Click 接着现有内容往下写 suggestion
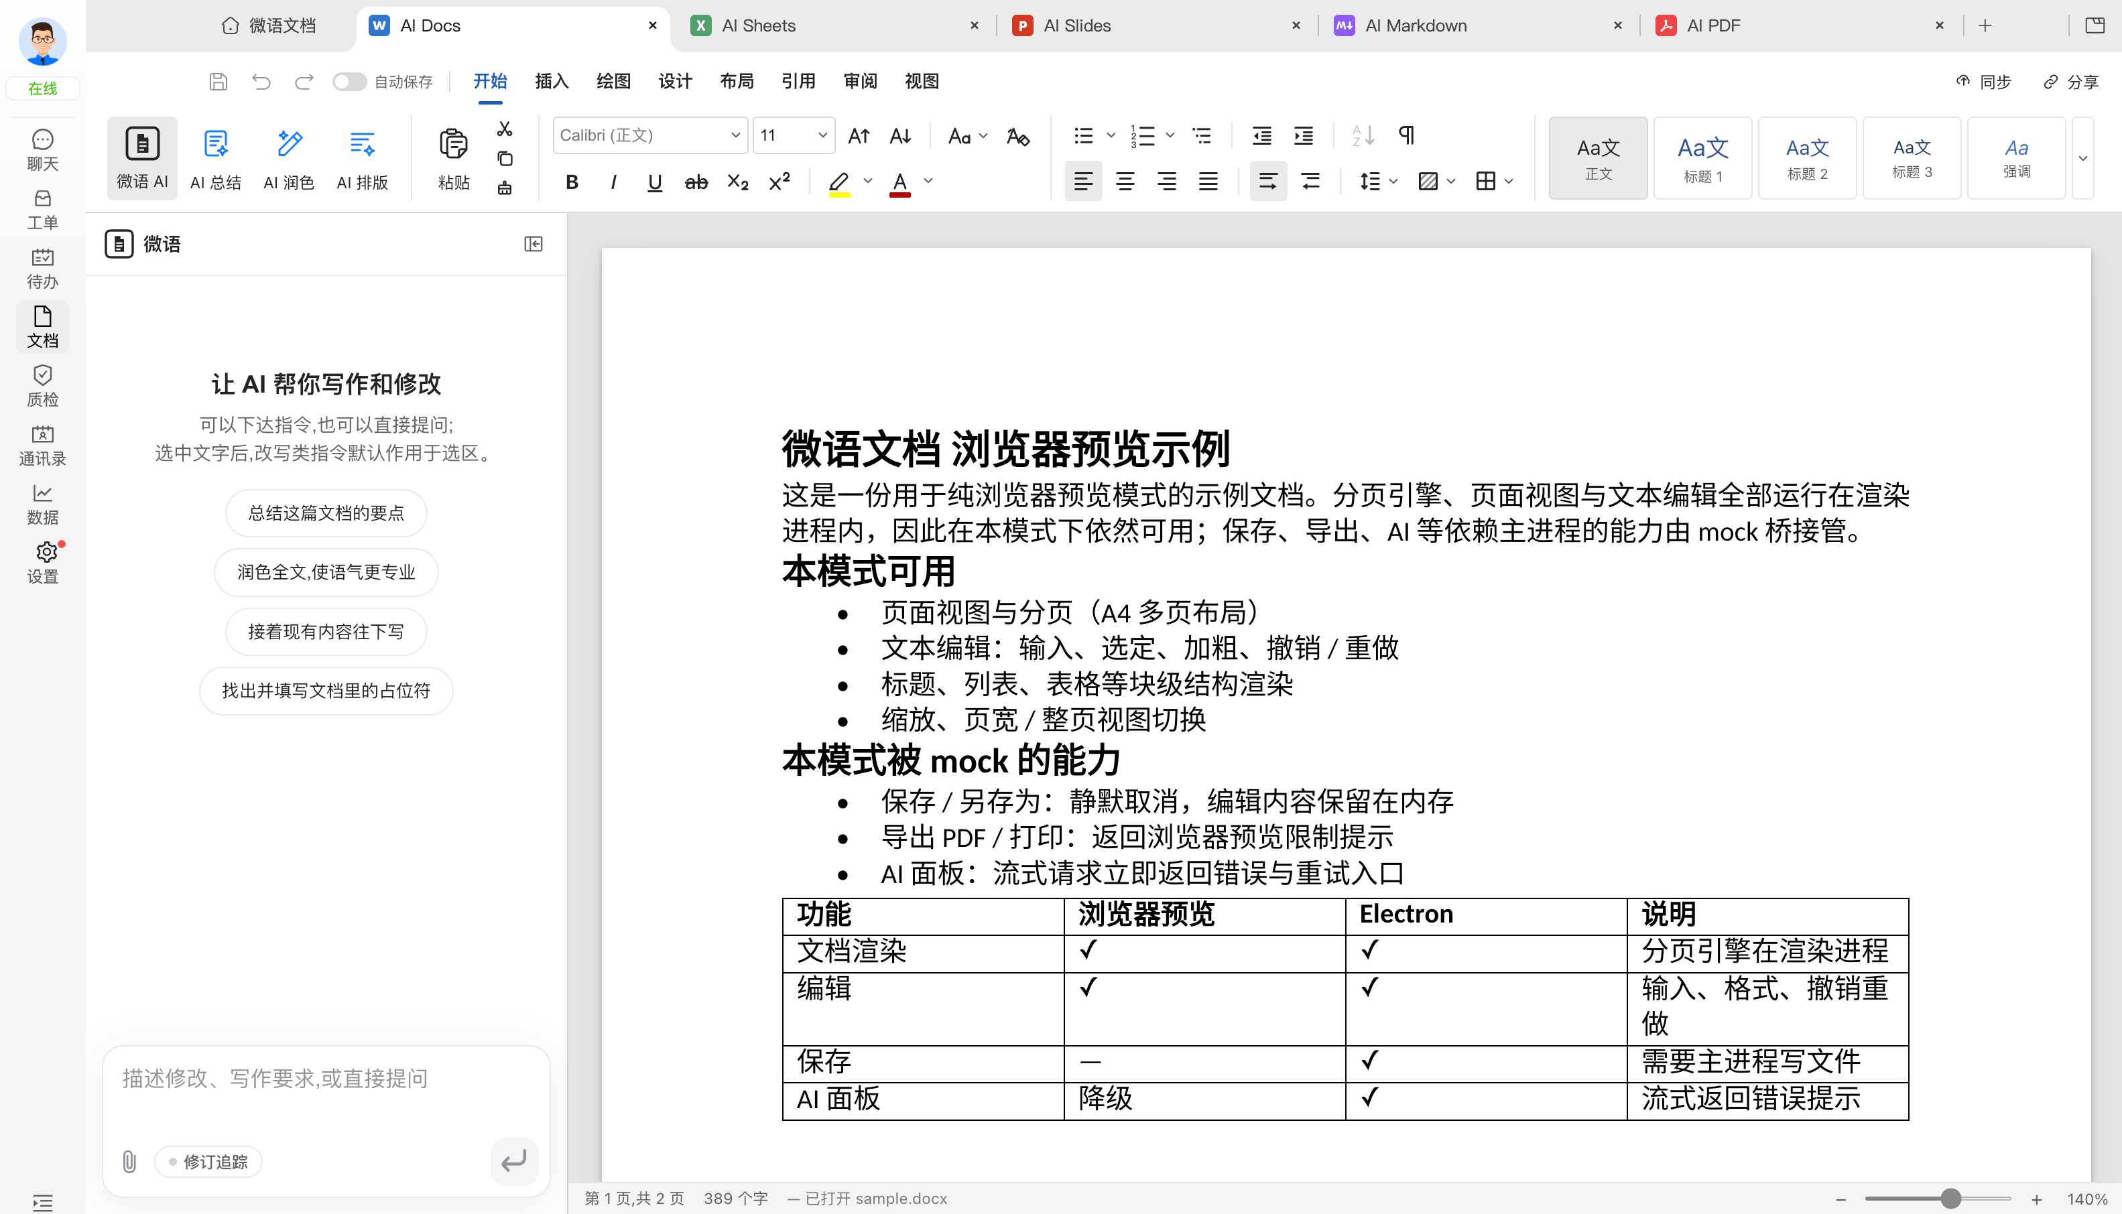 point(326,632)
